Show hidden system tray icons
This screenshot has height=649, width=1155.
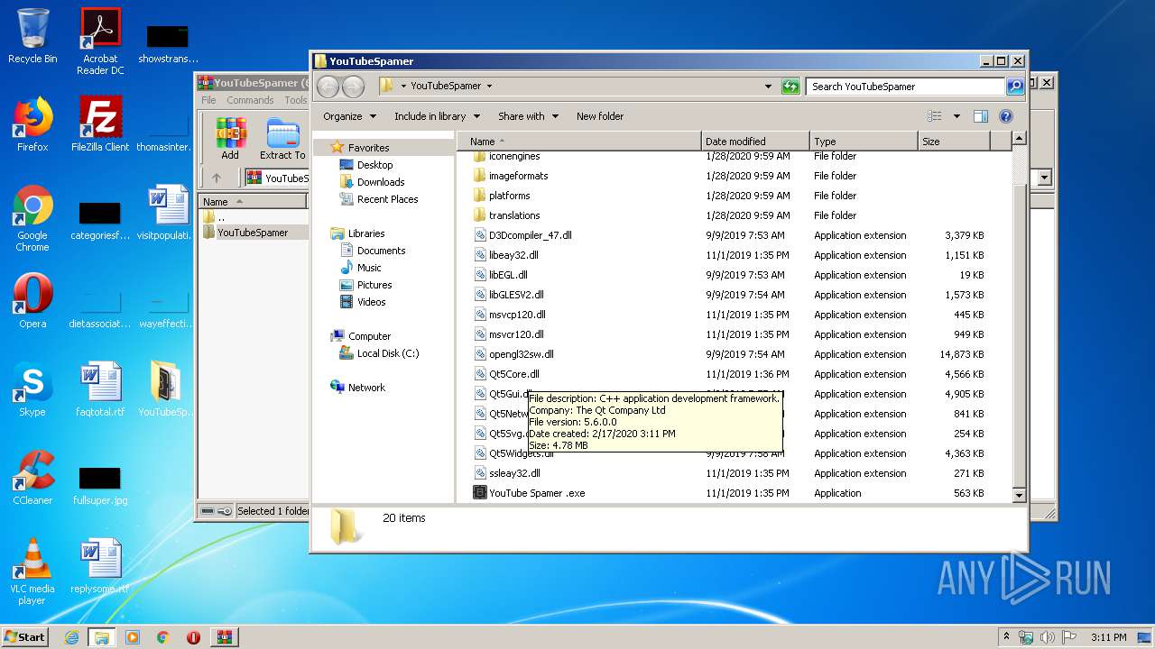(1006, 637)
